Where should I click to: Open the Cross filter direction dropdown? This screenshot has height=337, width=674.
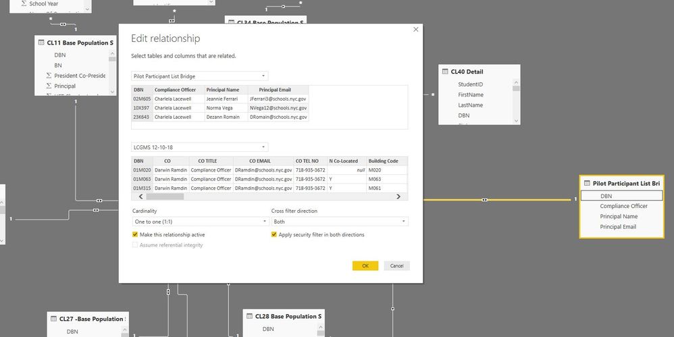click(340, 222)
